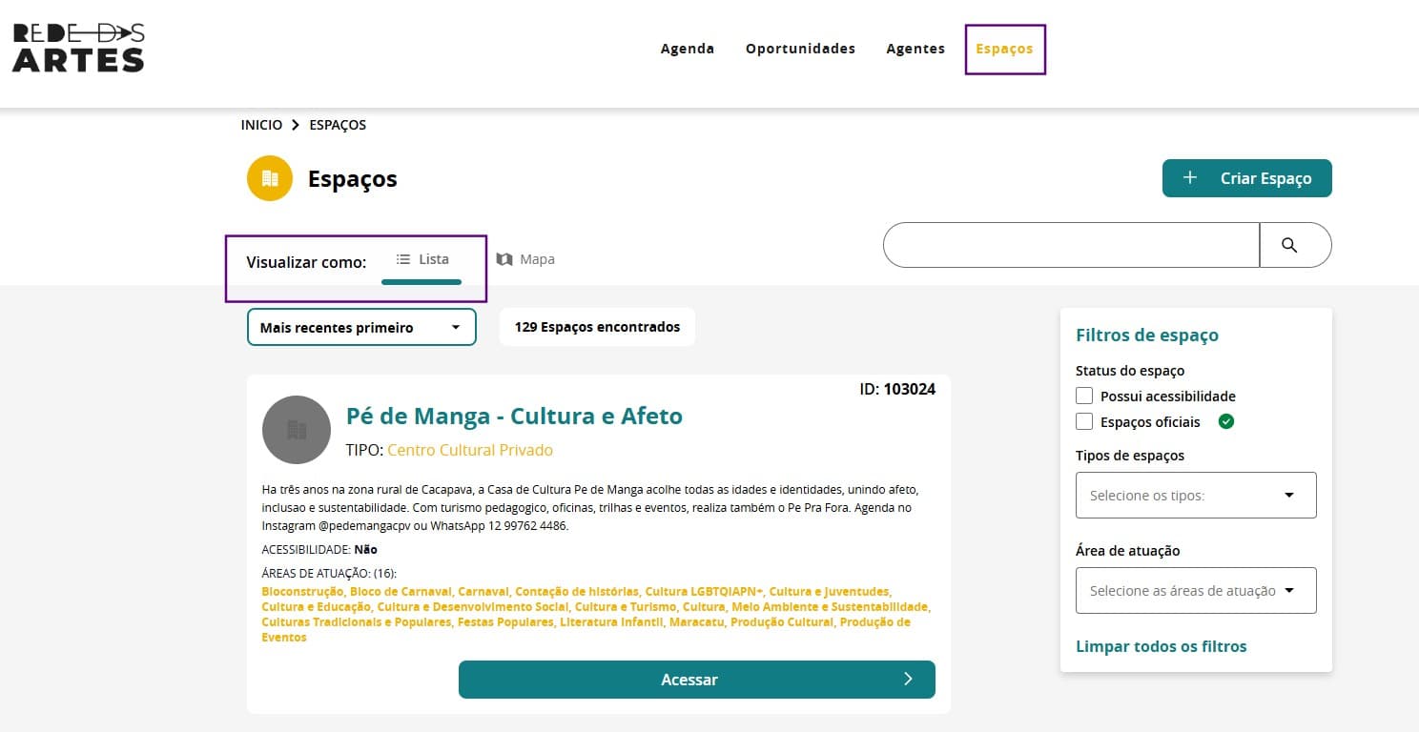This screenshot has width=1419, height=732.
Task: Open the Oportunidades menu item
Action: (x=800, y=49)
